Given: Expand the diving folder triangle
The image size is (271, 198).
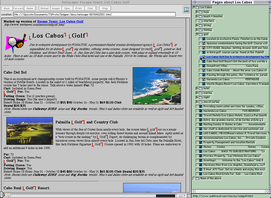Looking at the screenshot, I should click(197, 25).
